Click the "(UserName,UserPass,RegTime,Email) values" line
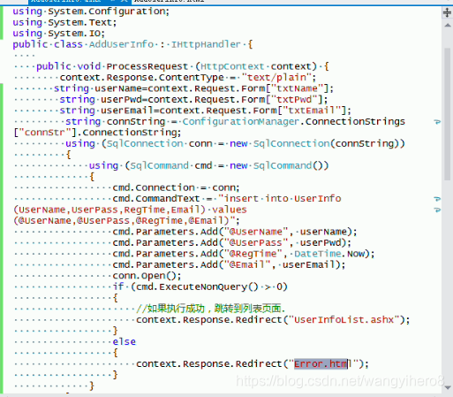453x397 pixels. click(130, 210)
